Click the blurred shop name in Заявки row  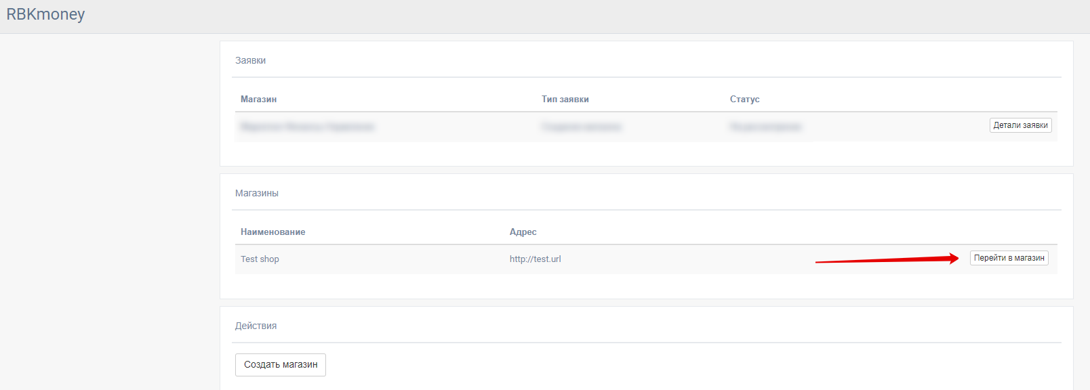coord(307,127)
